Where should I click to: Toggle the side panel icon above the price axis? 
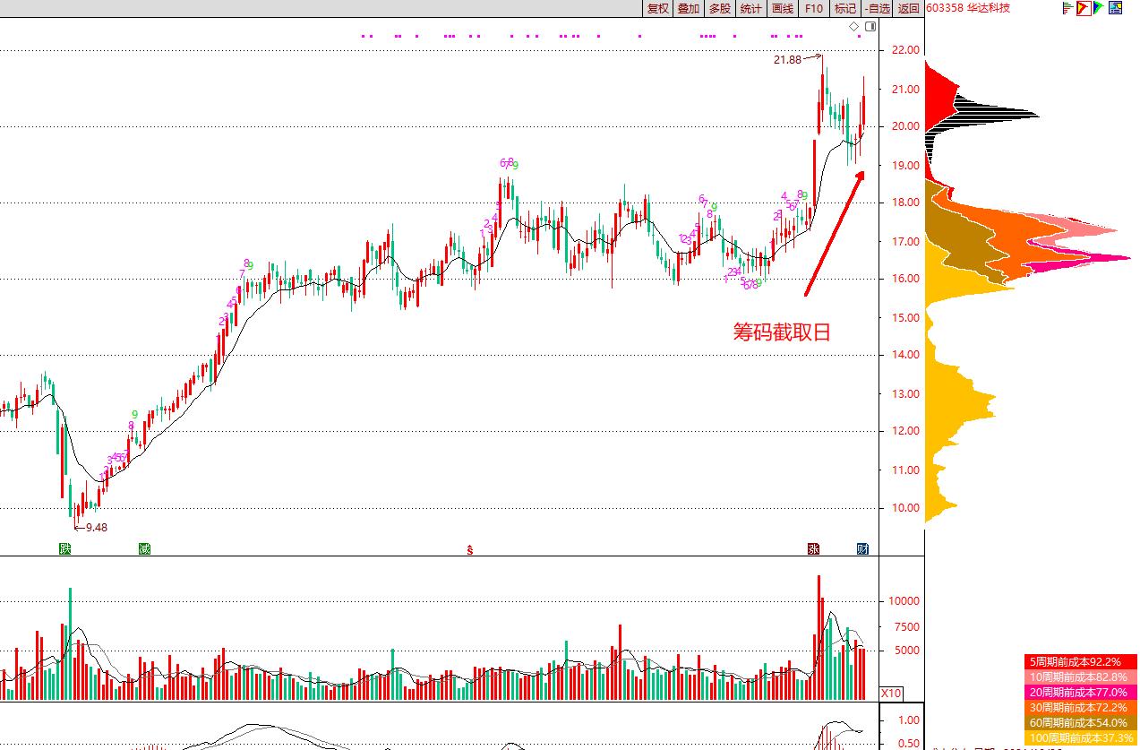(870, 27)
